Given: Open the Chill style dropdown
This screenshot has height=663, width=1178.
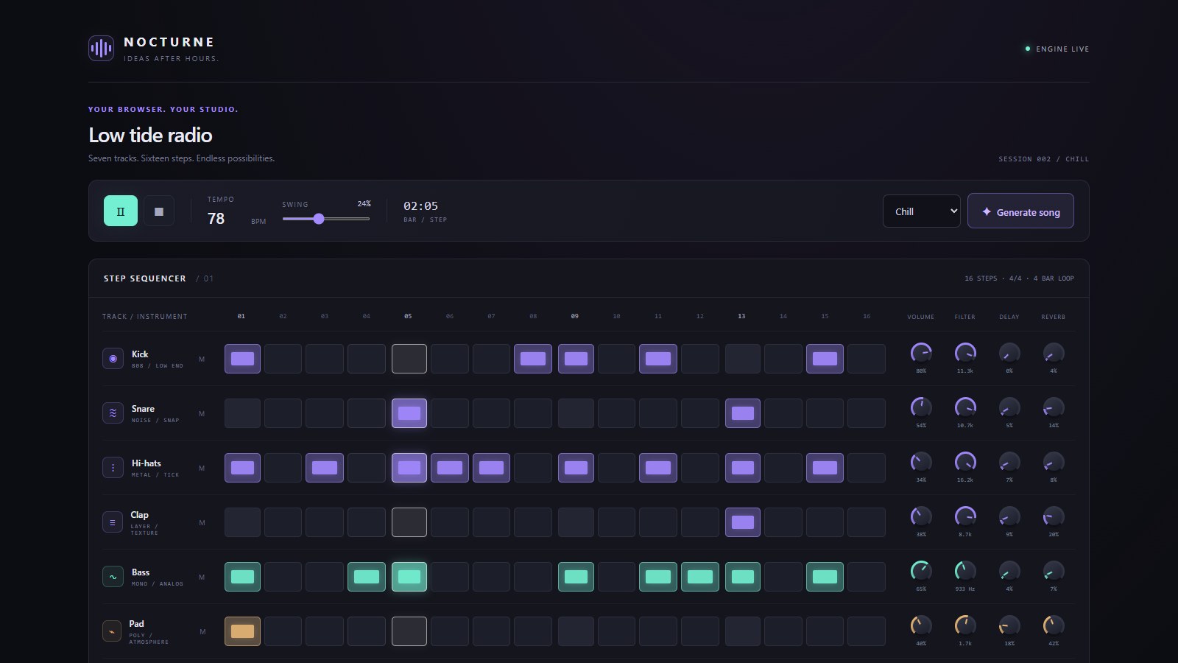Looking at the screenshot, I should [922, 211].
